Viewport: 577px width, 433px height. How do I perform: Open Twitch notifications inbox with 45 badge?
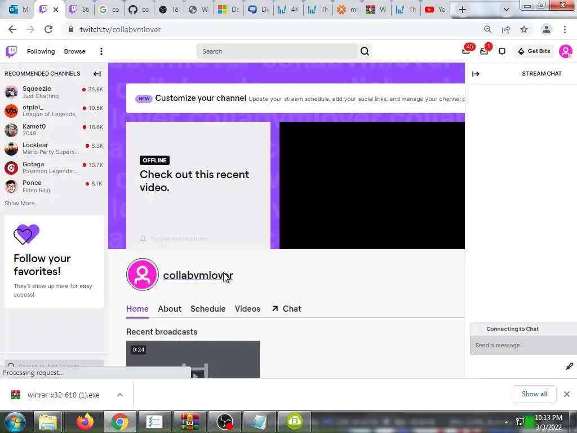[466, 51]
